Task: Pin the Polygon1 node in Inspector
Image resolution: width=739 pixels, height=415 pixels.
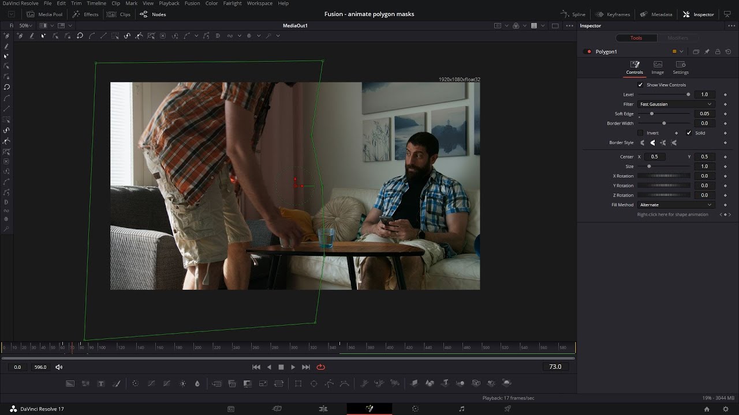Action: point(707,52)
